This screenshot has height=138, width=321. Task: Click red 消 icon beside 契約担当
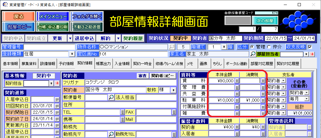click(57, 83)
